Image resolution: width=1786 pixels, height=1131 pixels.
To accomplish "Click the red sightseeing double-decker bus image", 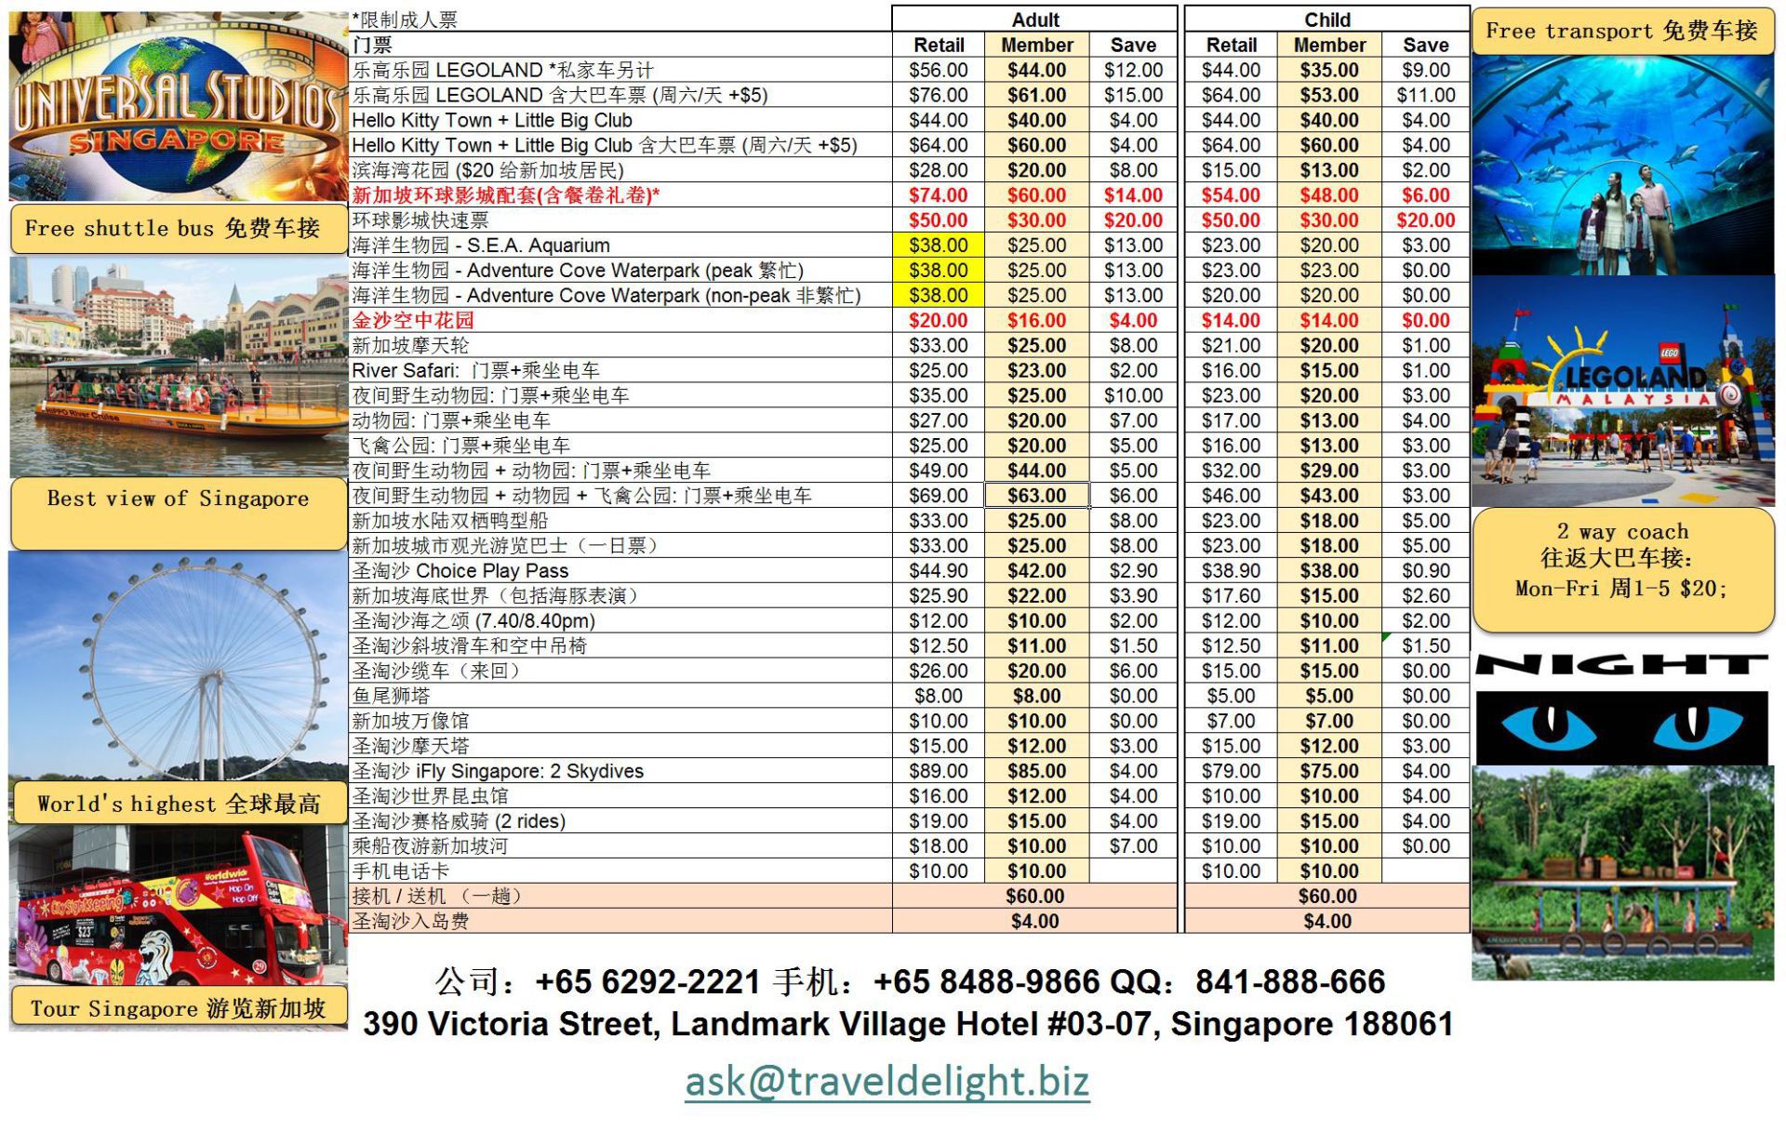I will 177,907.
